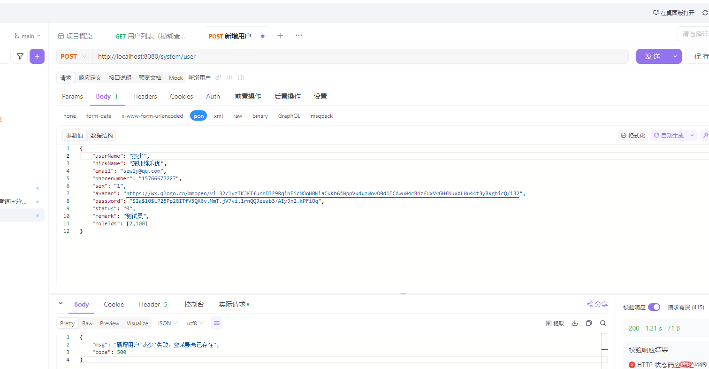This screenshot has width=709, height=369.
Task: Click the download response icon
Action: 574,323
